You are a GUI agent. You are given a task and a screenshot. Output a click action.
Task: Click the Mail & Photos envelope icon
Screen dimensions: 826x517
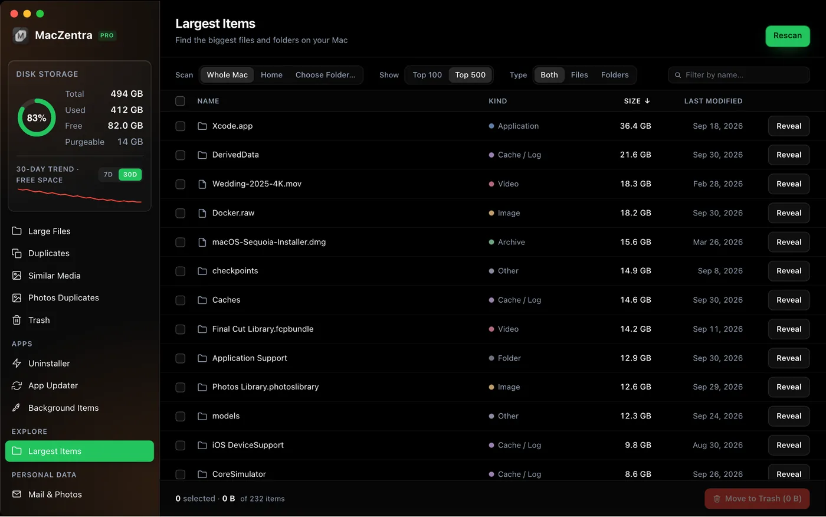pos(17,495)
